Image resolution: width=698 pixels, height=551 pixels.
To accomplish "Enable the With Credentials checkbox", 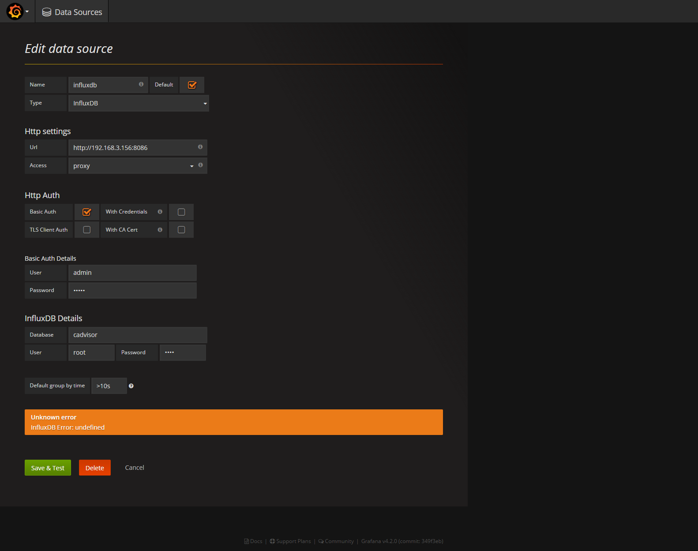I will coord(181,212).
